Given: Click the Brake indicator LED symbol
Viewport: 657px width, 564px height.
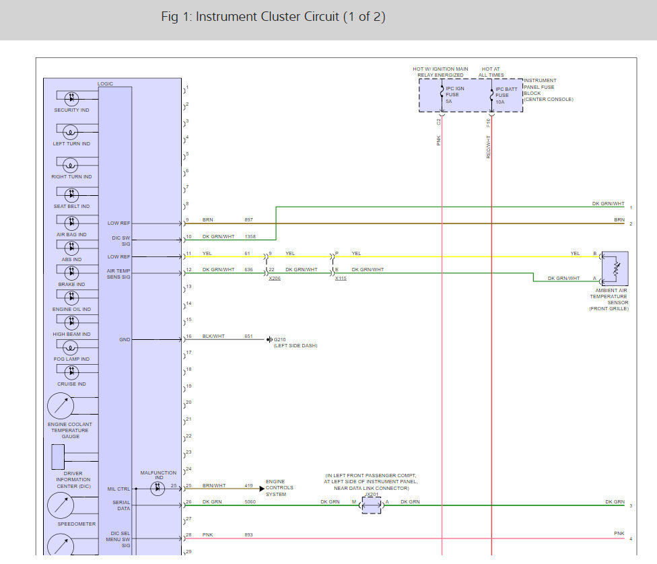Looking at the screenshot, I should 71,273.
